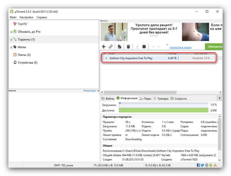
Task: Click the Add Torrent plus icon
Action: (x=104, y=47)
